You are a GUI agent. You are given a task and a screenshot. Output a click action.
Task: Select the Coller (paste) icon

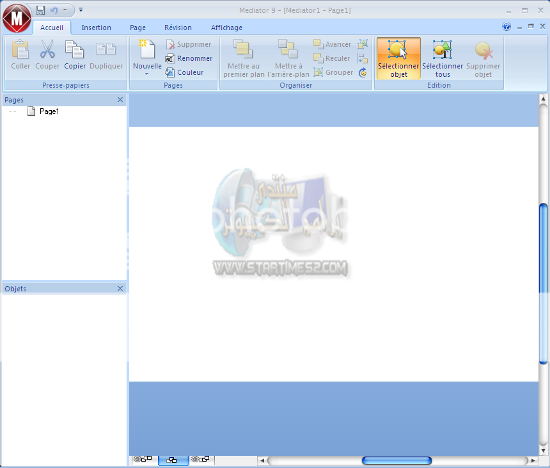20,55
